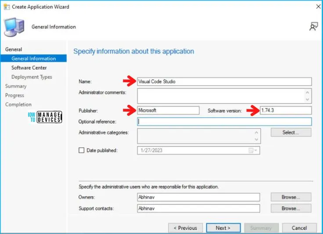Open the Date published calendar dropdown
This screenshot has height=234, width=323.
253,150
